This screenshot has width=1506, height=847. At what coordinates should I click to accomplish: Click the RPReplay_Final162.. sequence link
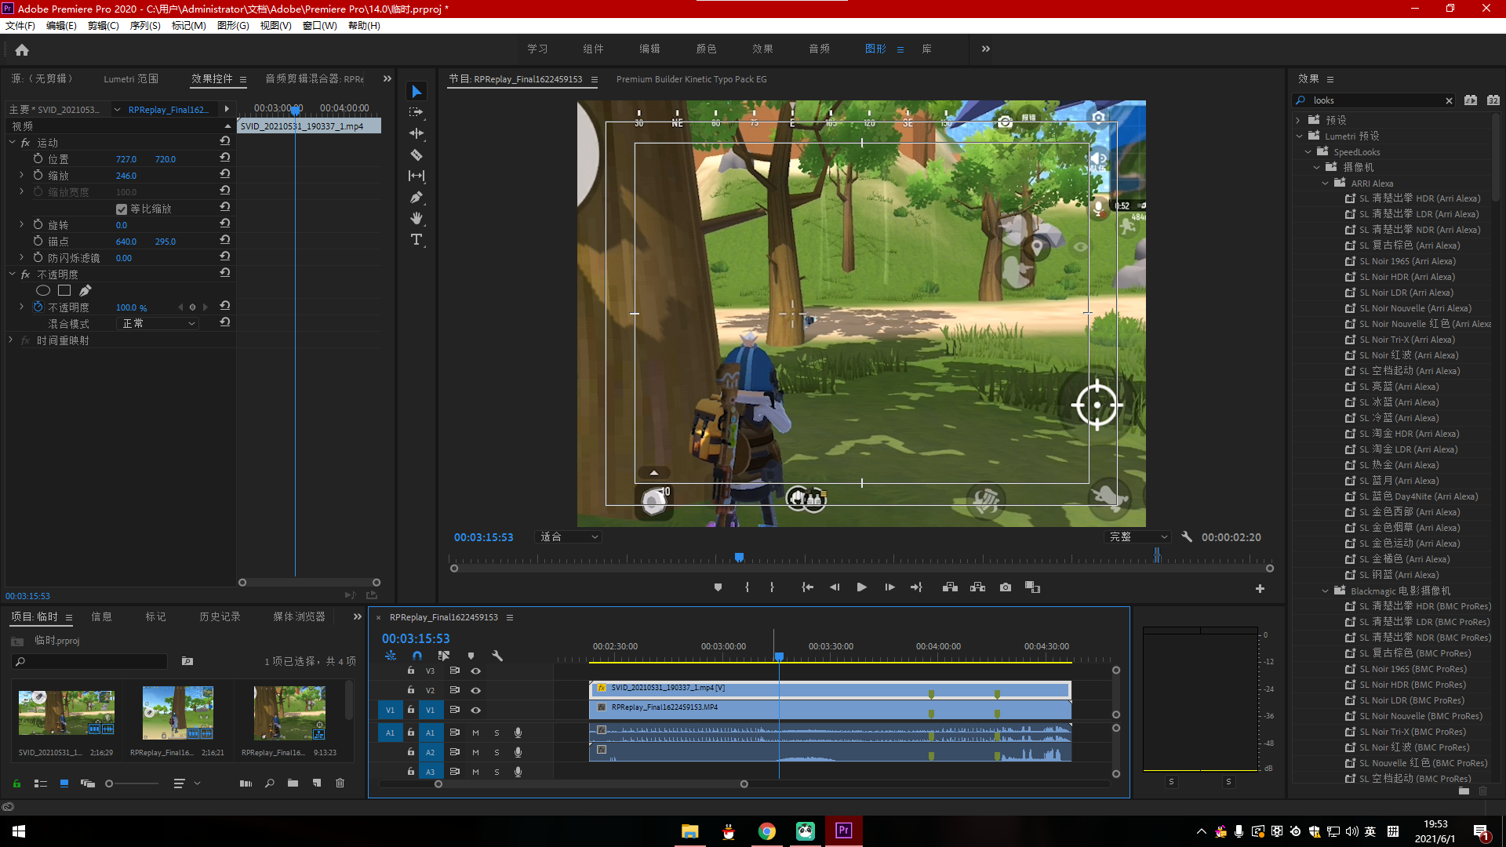pos(169,110)
